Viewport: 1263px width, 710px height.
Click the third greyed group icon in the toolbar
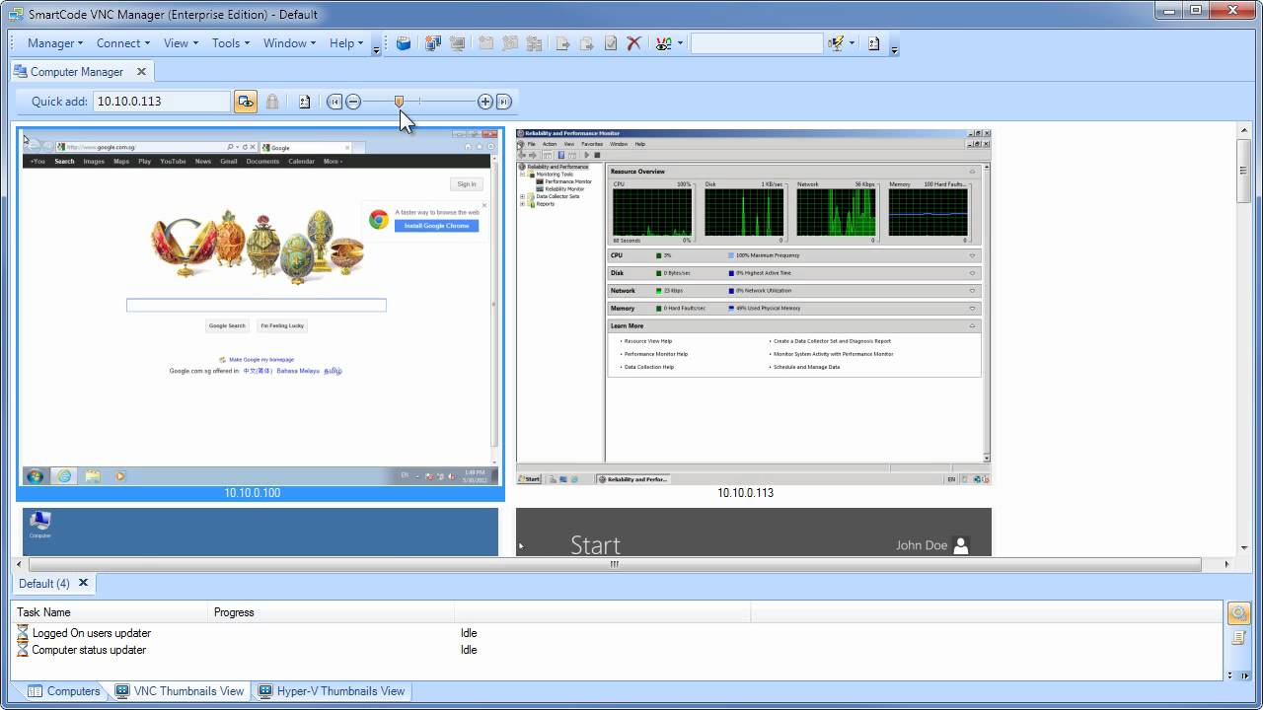(x=534, y=43)
